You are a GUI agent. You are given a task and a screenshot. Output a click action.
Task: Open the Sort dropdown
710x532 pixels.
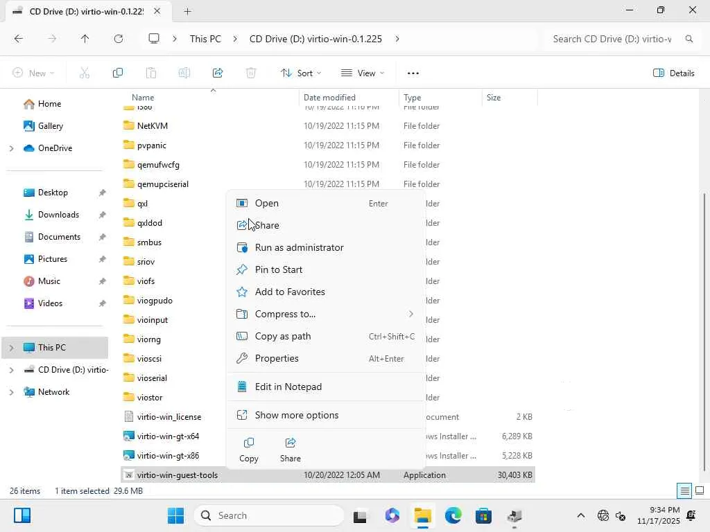(301, 73)
